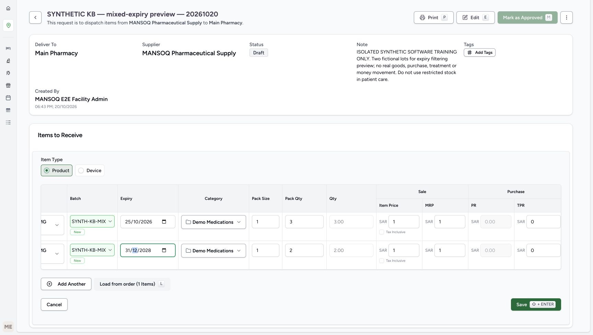The image size is (593, 335).
Task: Go back using the left chevron button
Action: point(35,17)
